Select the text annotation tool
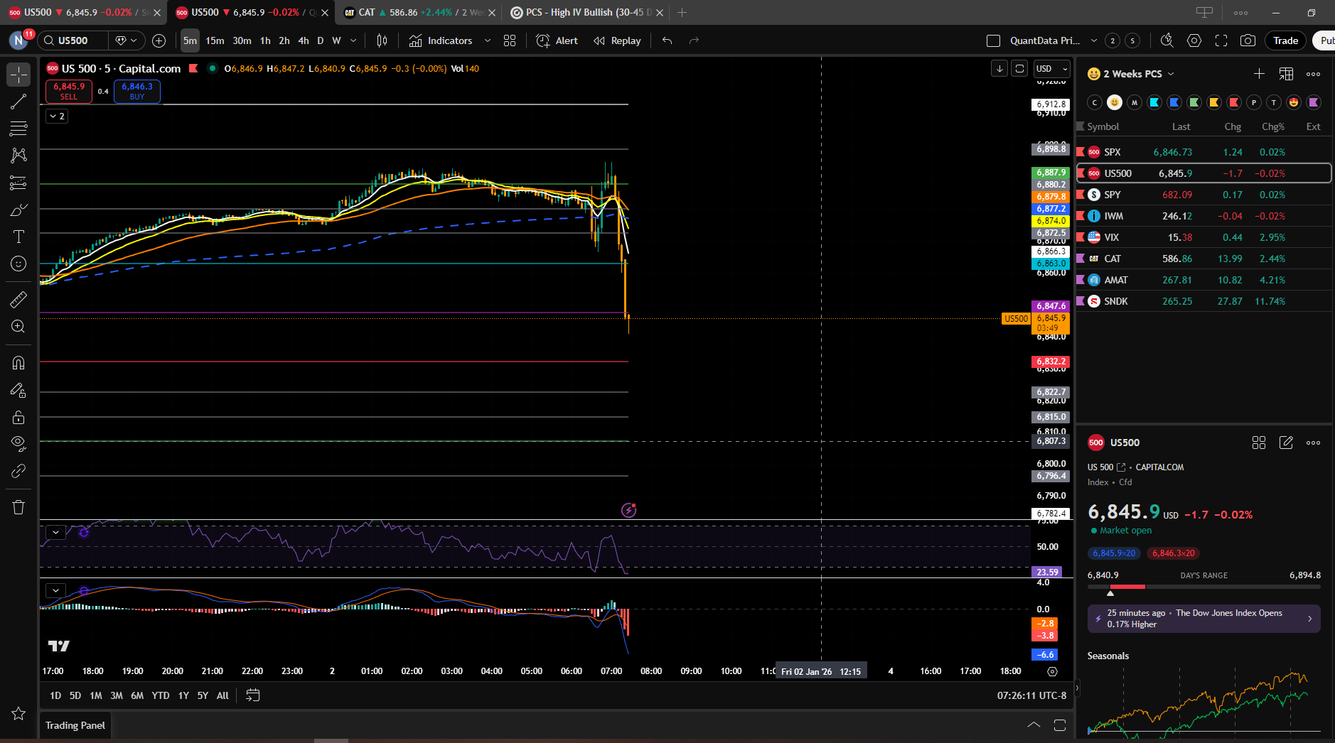 [x=18, y=237]
